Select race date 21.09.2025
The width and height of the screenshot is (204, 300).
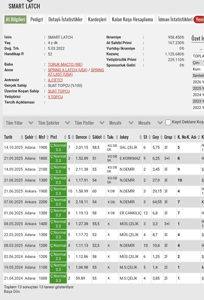coord(13,158)
